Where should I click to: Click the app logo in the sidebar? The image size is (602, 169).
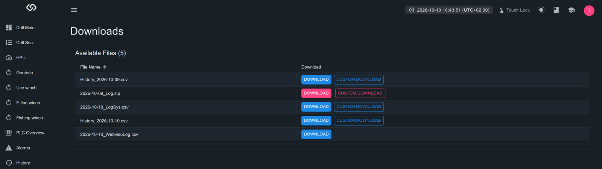(x=31, y=7)
